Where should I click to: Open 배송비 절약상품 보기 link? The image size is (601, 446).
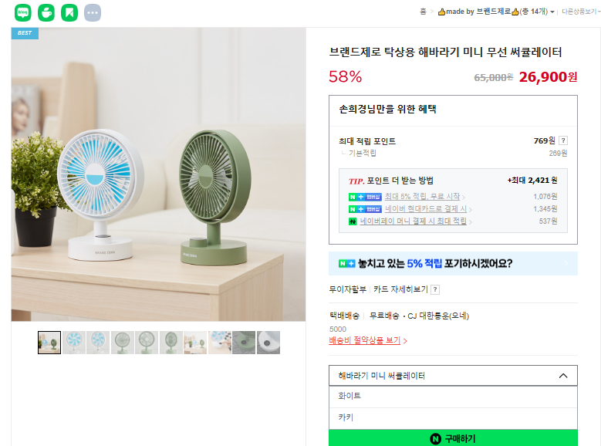tap(364, 340)
